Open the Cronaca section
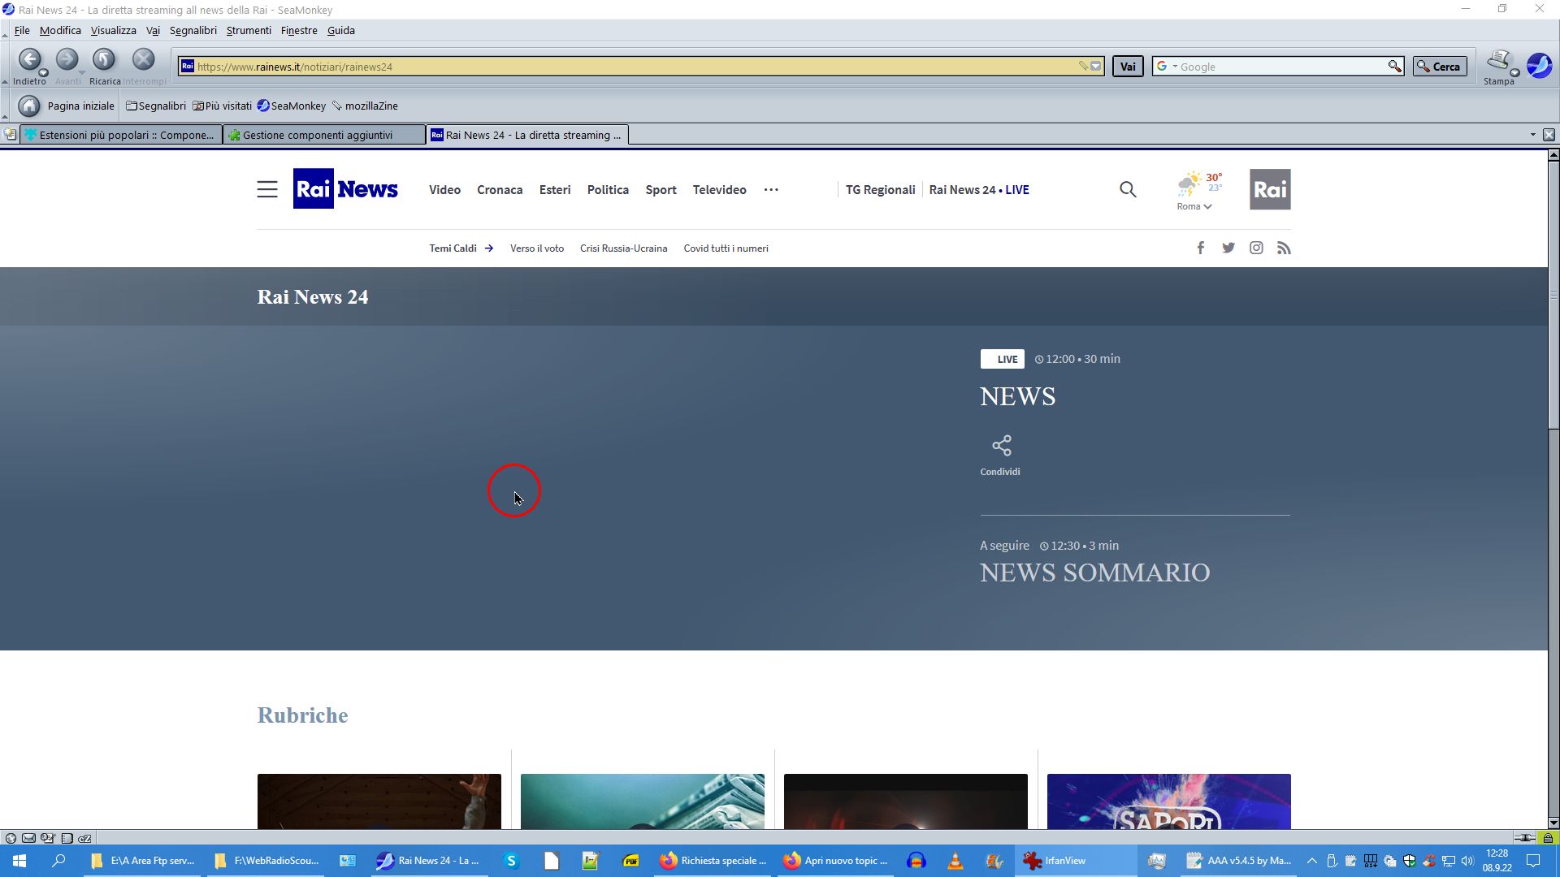Screen dimensions: 1560x877 (500, 189)
